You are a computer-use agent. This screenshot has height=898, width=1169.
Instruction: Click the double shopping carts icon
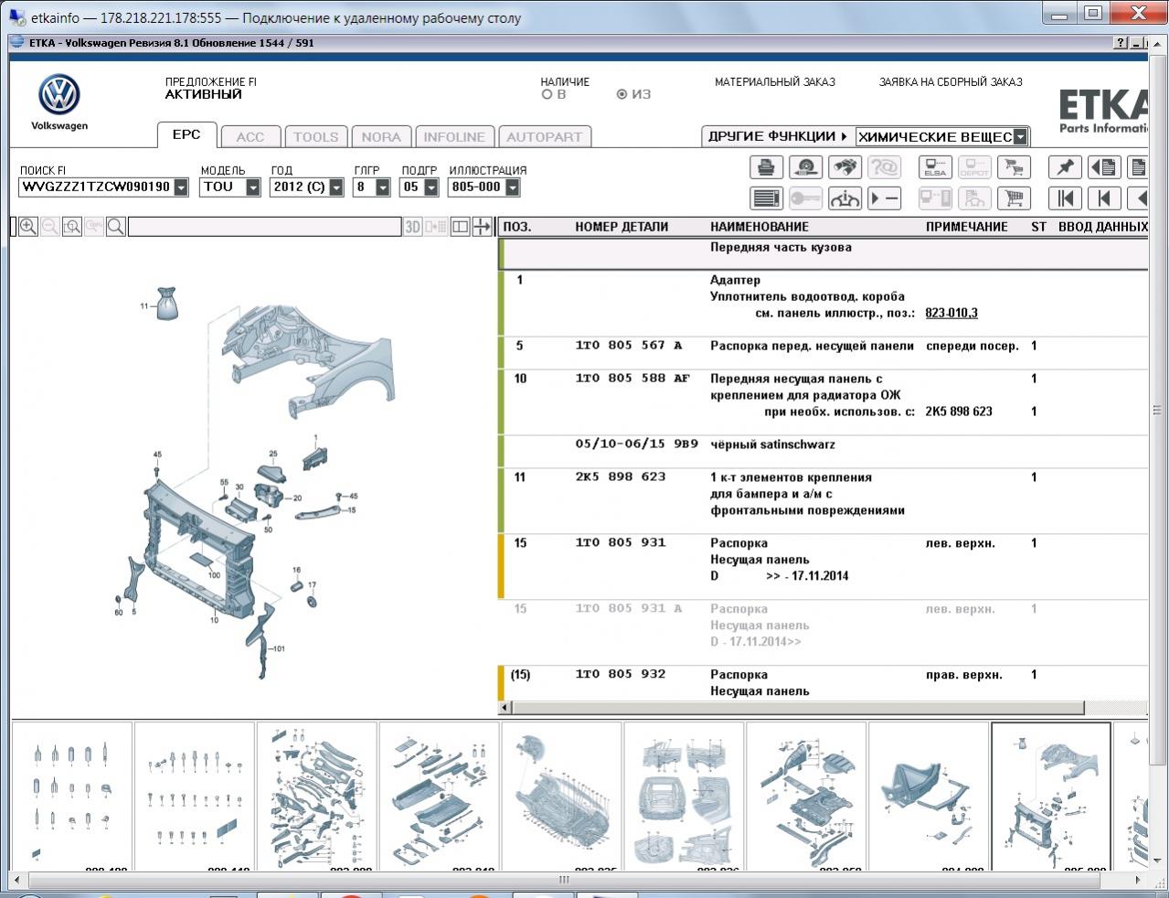pos(1014,167)
